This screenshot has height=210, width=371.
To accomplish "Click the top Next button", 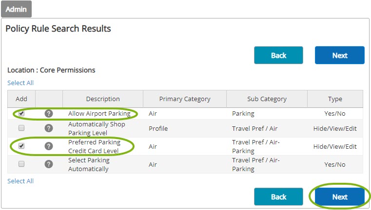I will click(339, 55).
